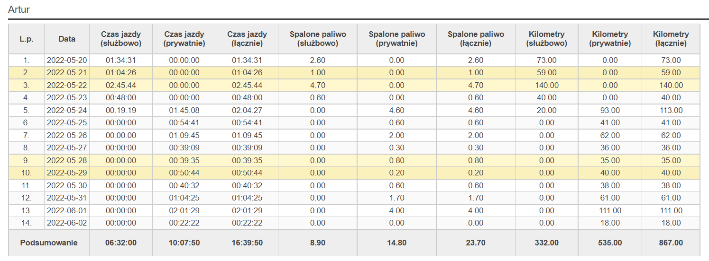Click the total business kilometers 332.00
This screenshot has width=709, height=261.
point(547,243)
